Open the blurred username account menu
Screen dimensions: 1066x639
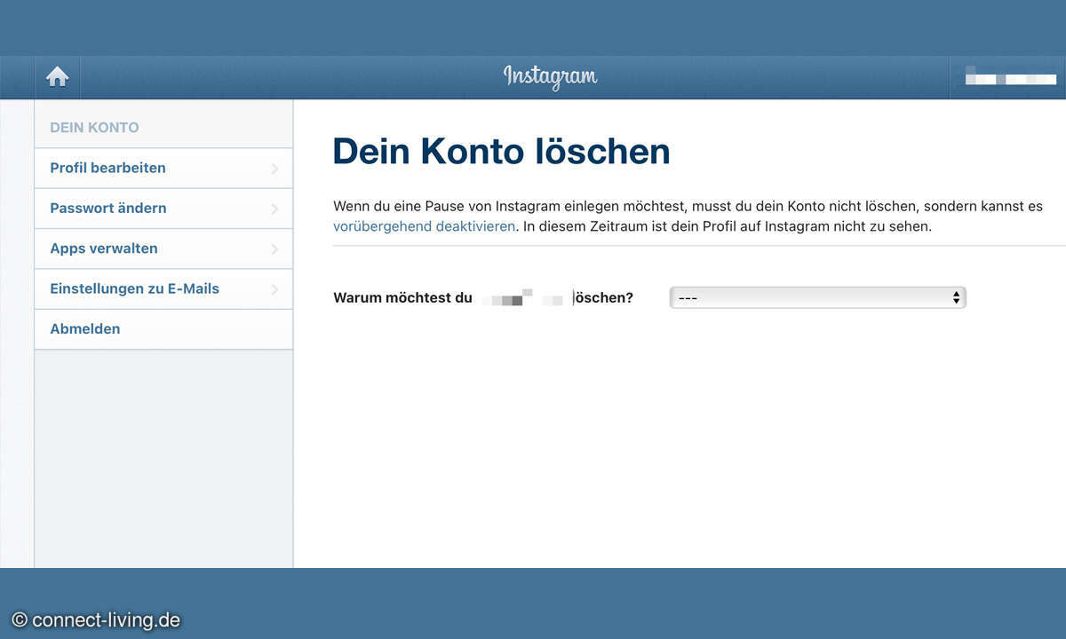[1010, 78]
